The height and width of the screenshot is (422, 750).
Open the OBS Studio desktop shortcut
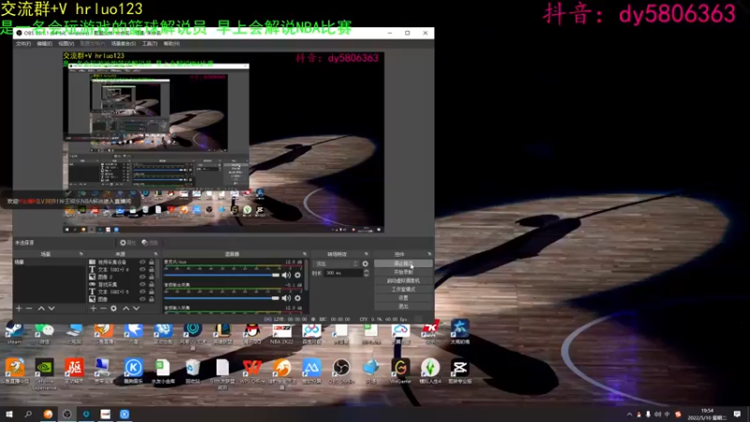click(341, 371)
